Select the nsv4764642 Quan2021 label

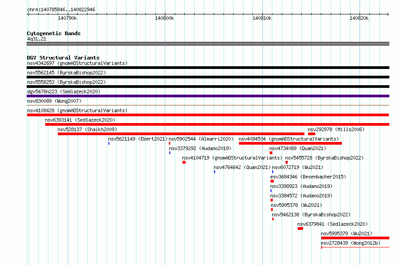[242, 167]
